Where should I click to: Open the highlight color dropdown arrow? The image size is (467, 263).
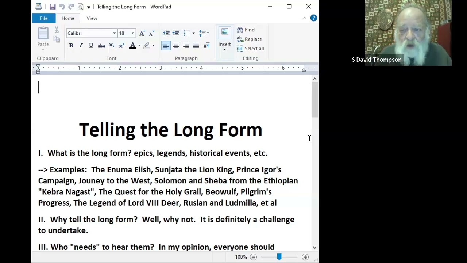[153, 46]
